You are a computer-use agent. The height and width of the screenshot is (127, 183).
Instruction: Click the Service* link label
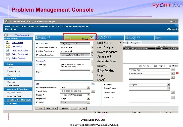[41, 61]
